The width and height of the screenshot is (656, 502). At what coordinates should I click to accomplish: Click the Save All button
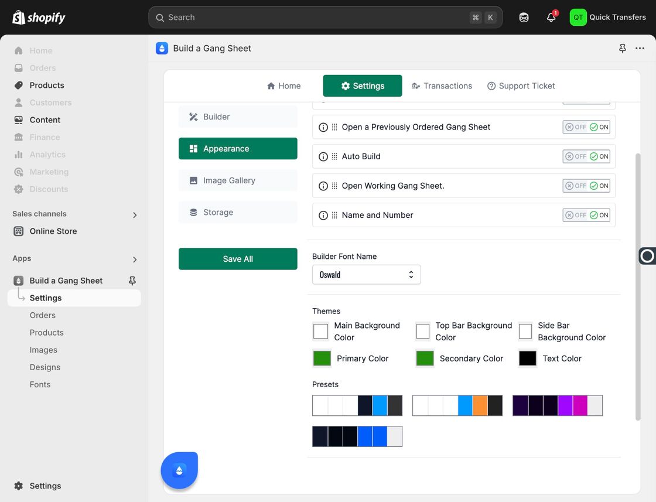click(238, 259)
